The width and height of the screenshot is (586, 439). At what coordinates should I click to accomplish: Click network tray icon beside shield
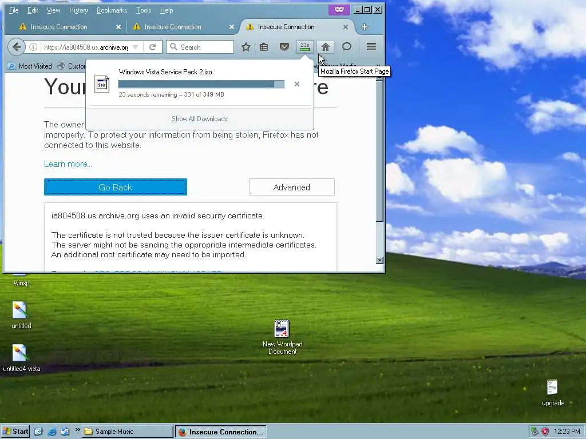click(x=535, y=432)
